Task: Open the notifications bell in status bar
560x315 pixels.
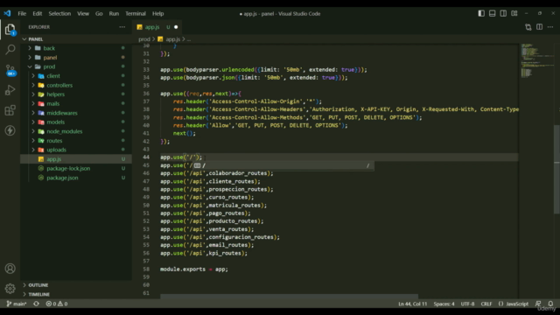Action: [550, 304]
